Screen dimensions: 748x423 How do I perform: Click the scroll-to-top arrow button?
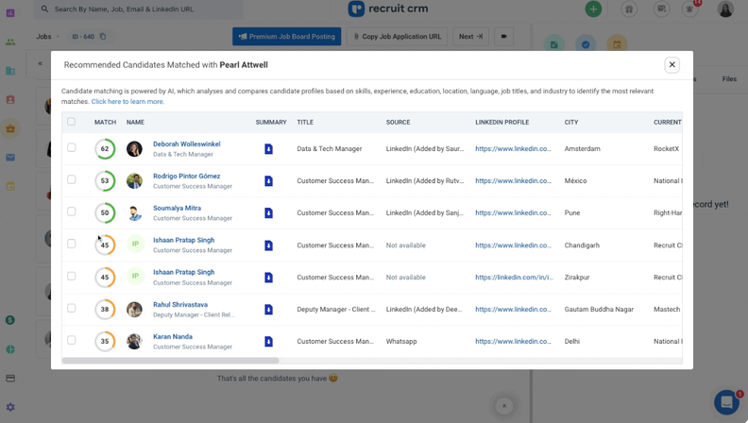[x=503, y=406]
